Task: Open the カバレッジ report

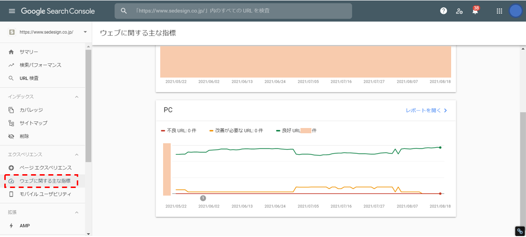Action: (x=42, y=110)
